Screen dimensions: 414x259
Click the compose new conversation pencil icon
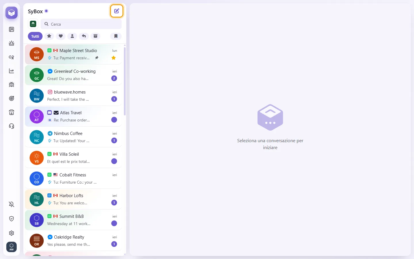click(x=117, y=11)
